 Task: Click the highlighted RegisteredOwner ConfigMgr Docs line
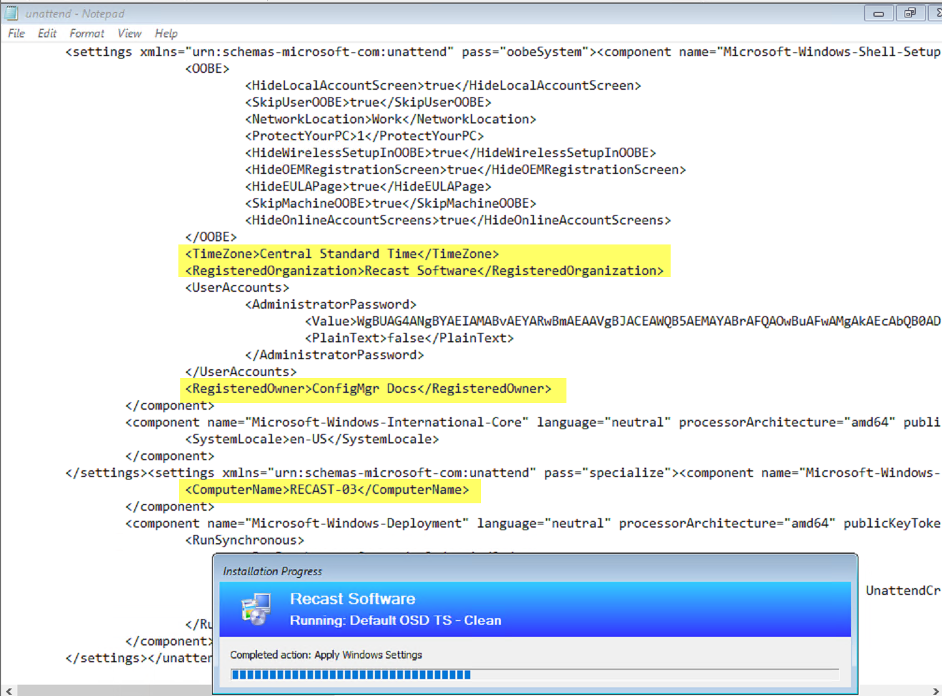point(368,389)
